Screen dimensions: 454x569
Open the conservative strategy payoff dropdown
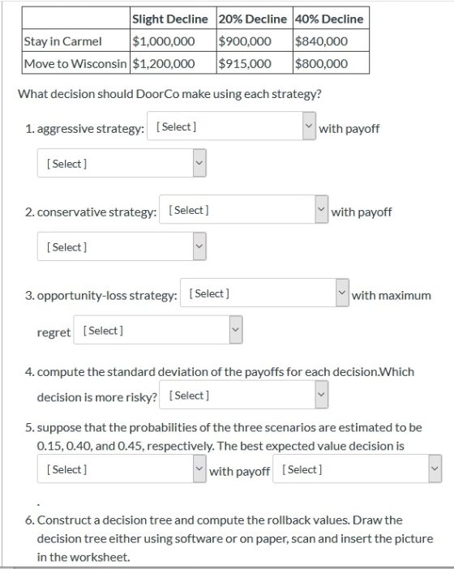122,246
